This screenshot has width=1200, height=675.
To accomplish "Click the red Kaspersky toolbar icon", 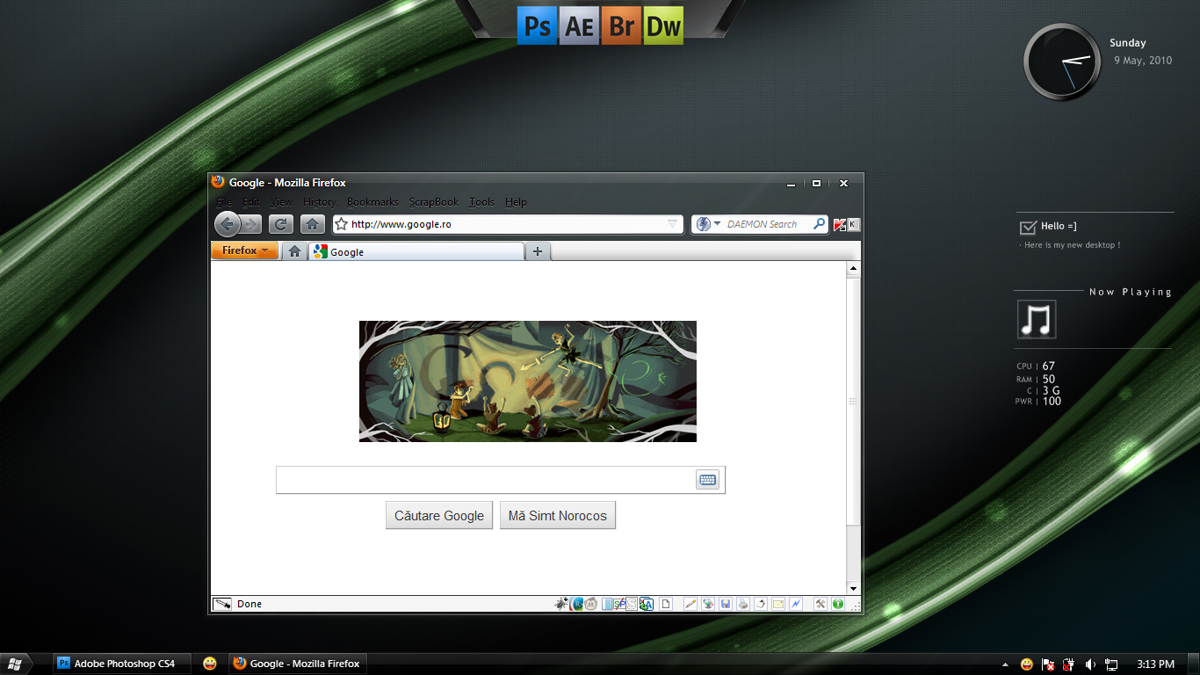I will [x=840, y=224].
